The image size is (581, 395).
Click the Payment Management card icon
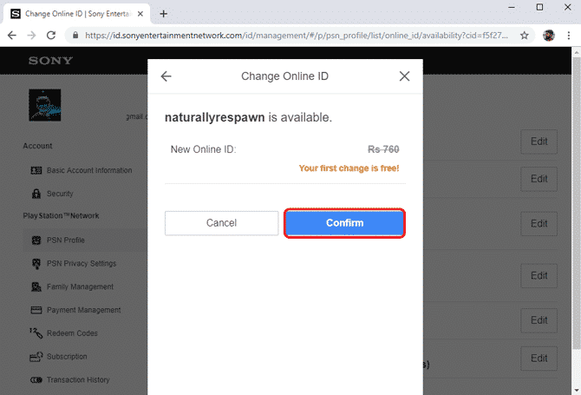click(36, 310)
